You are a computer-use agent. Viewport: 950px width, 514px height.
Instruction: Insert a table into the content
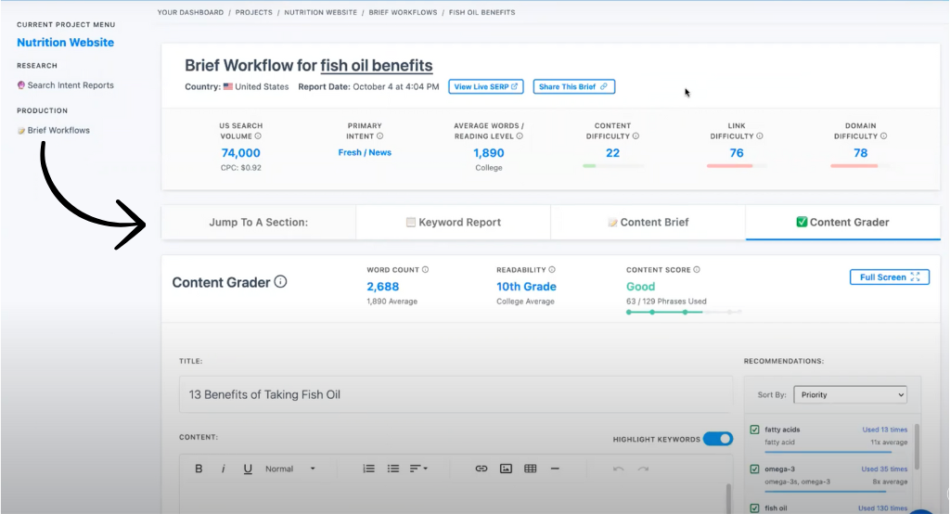click(x=530, y=469)
